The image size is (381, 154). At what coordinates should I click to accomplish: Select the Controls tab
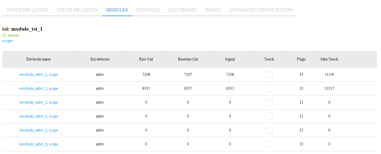[148, 10]
